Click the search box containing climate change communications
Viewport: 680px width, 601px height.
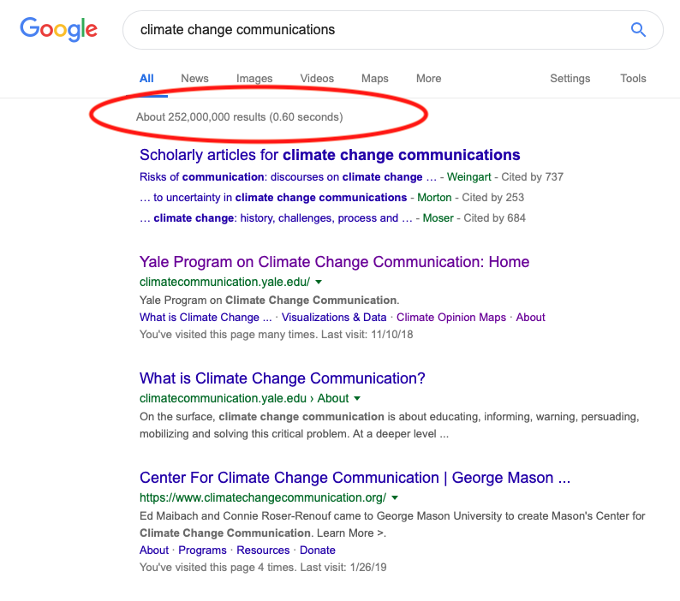(392, 30)
